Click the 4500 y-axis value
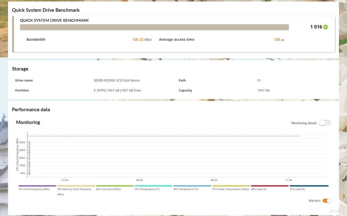The width and height of the screenshot is (347, 216). click(x=22, y=142)
